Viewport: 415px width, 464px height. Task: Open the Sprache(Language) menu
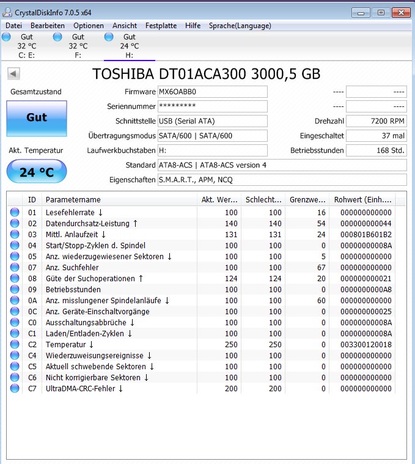tap(240, 26)
